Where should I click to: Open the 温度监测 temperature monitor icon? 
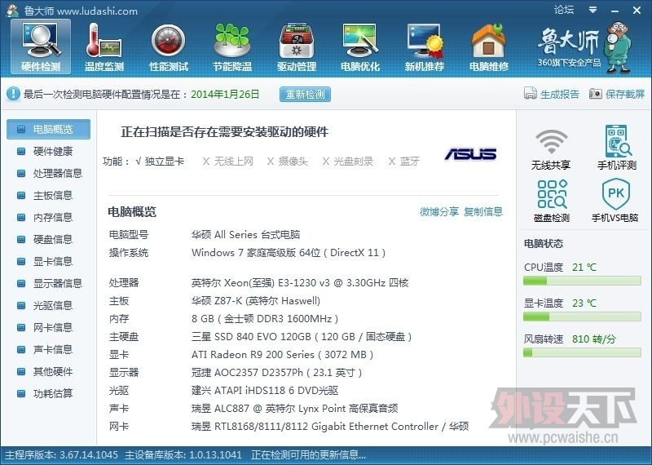pyautogui.click(x=104, y=46)
